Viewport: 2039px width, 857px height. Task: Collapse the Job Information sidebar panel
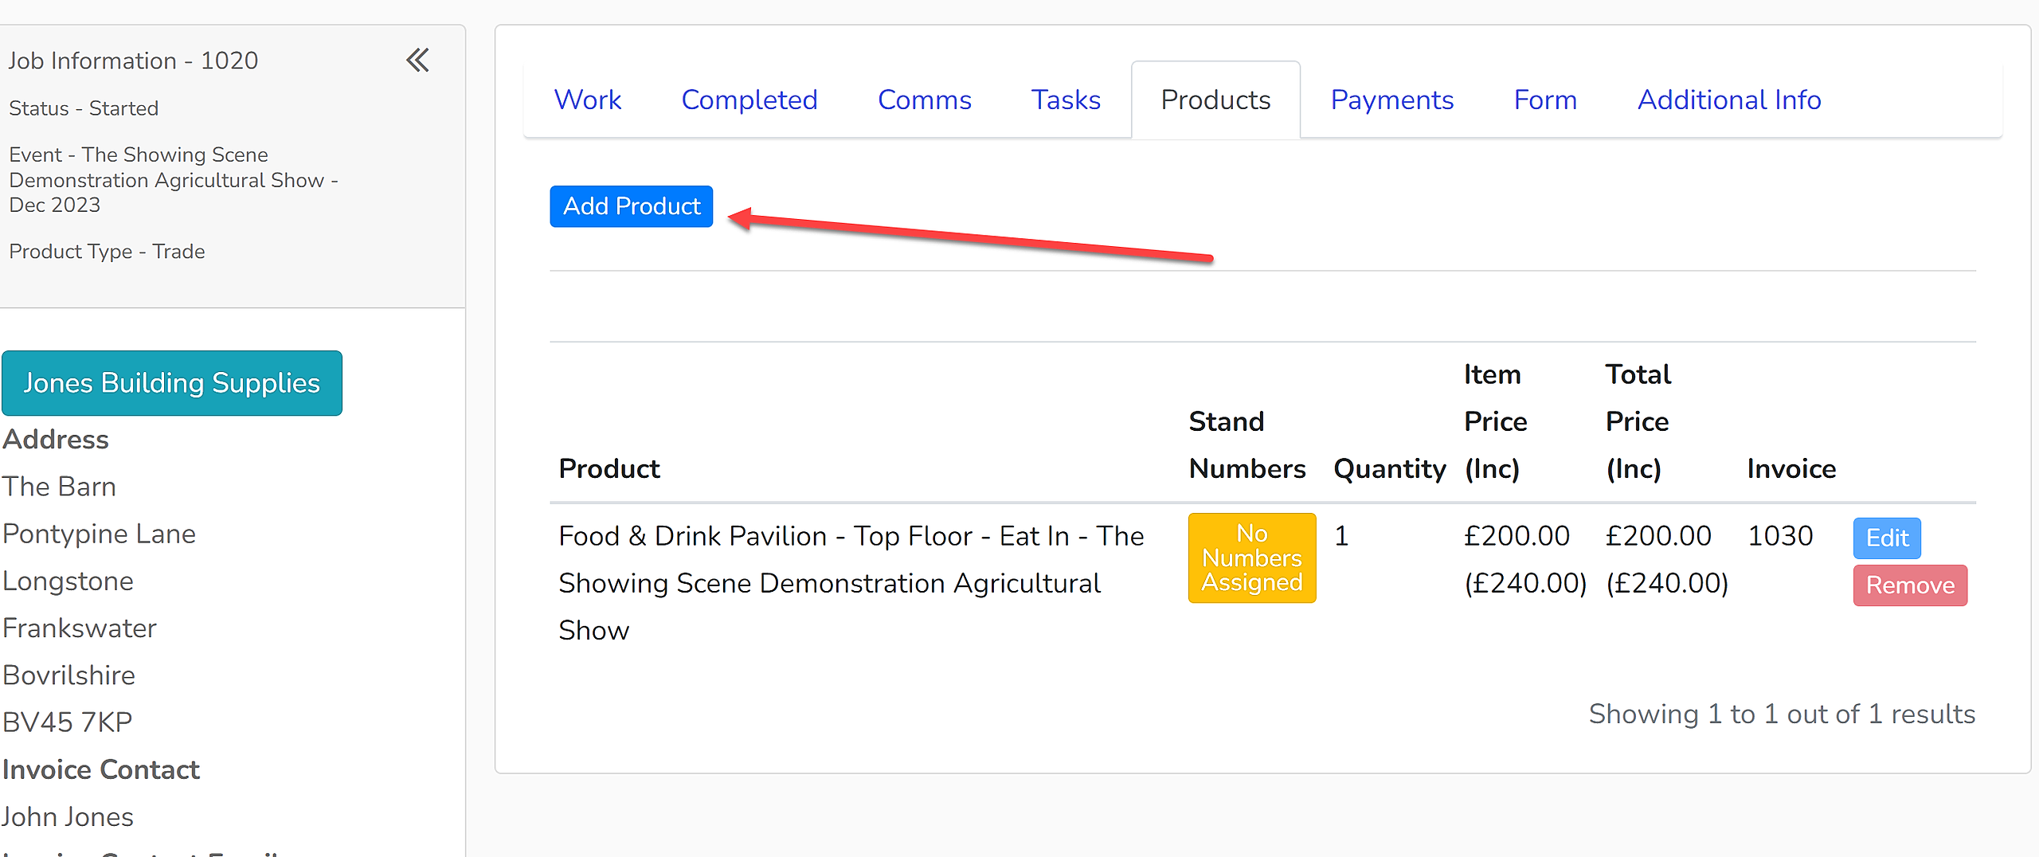[x=418, y=60]
